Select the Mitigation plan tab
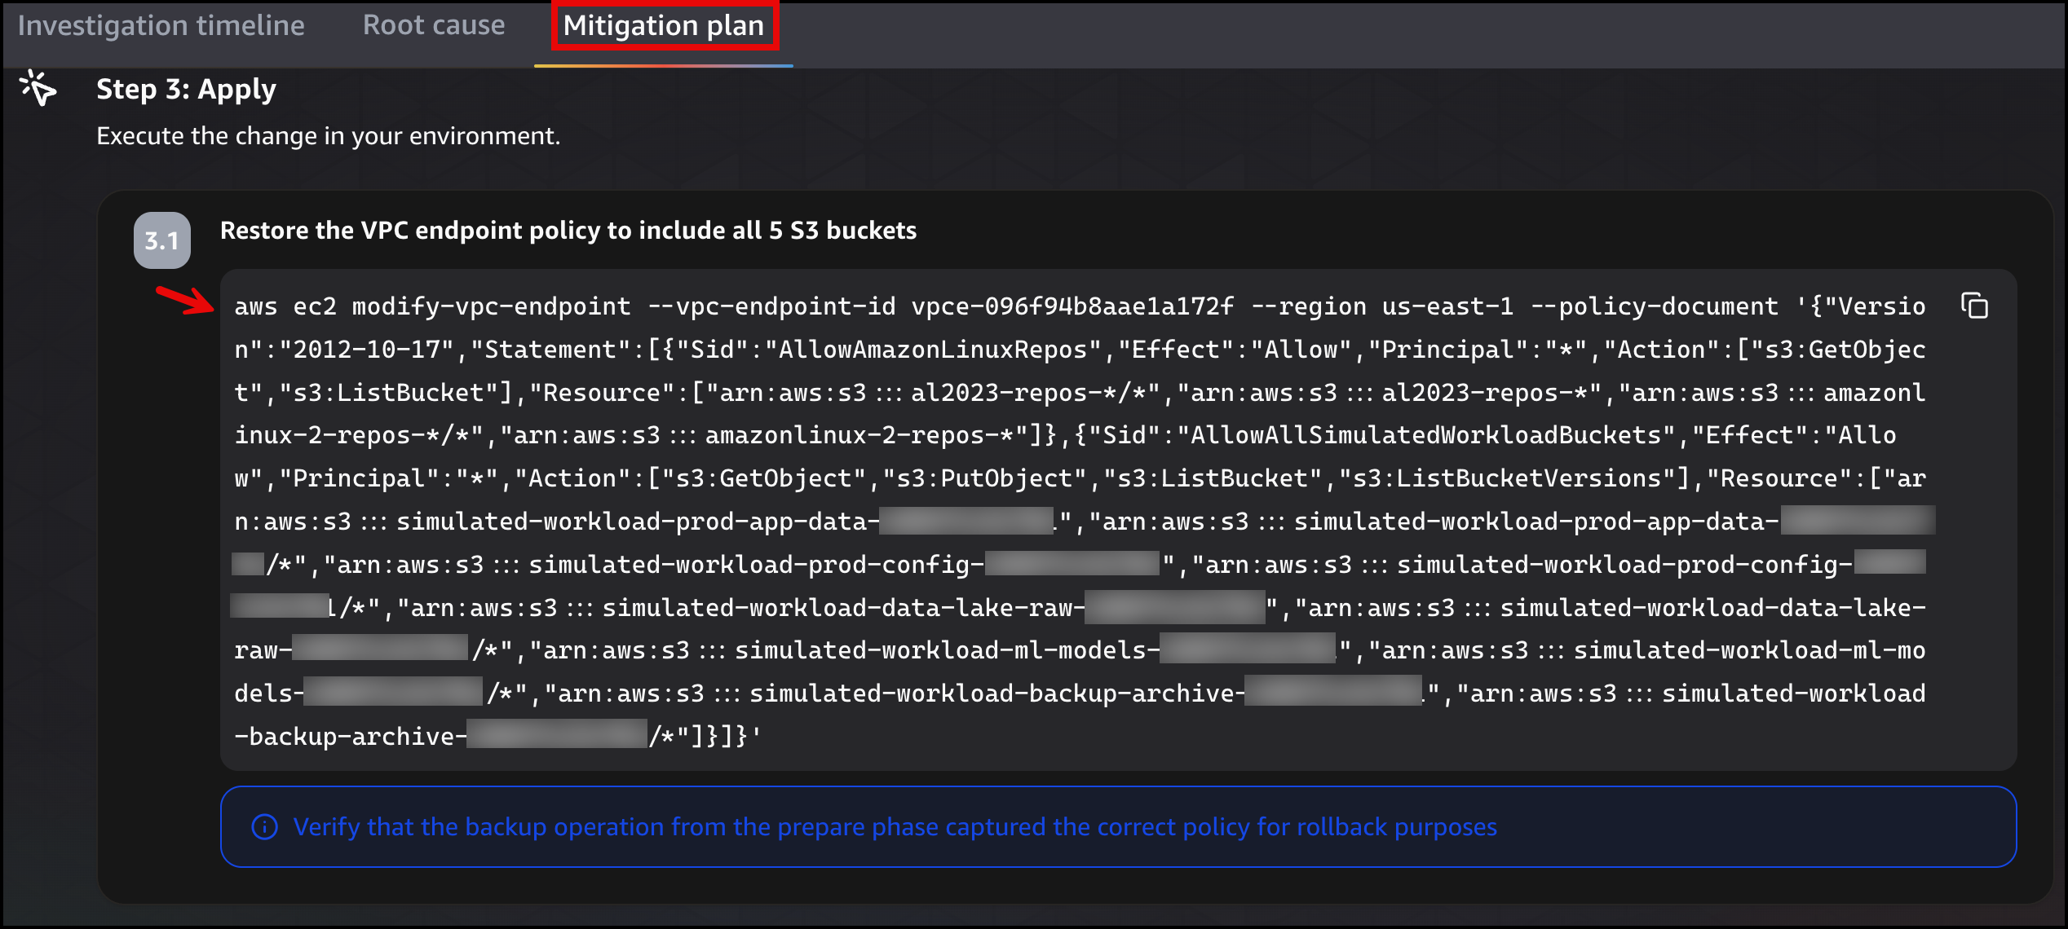2068x929 pixels. pos(664,25)
